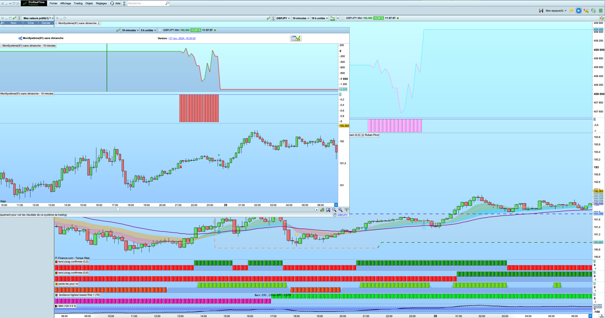The height and width of the screenshot is (318, 605).
Task: Click the dotted download arrow icon
Action: pyautogui.click(x=347, y=210)
